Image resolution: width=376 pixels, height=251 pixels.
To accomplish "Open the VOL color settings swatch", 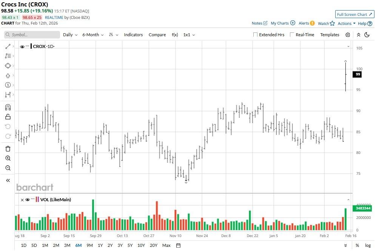I will coord(37,199).
